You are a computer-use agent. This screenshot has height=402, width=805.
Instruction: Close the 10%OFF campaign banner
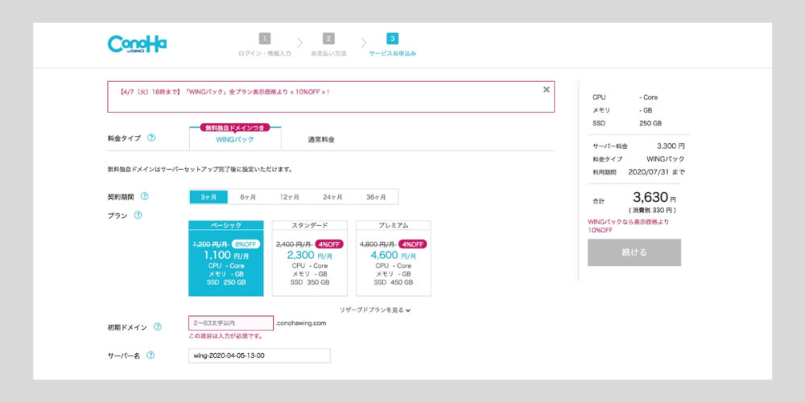(x=547, y=90)
